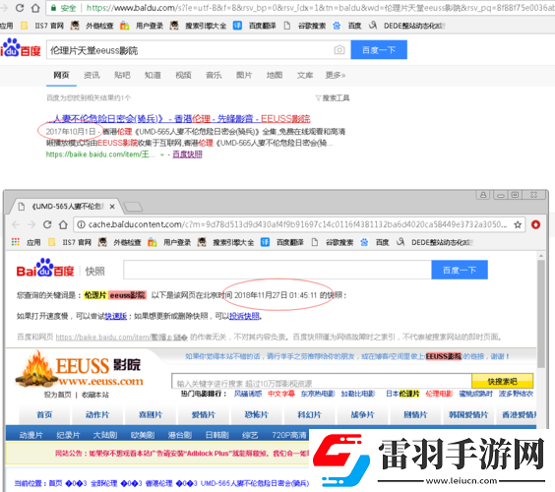Viewport: 555px width, 492px height.
Task: Bookmark the page with the star icon
Action: 518,224
